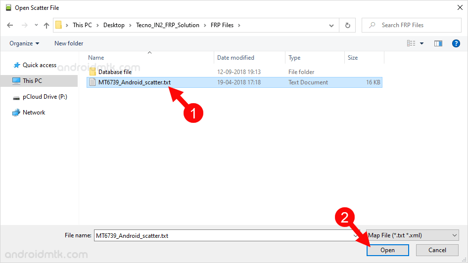
Task: Click the New folder button
Action: (69, 43)
